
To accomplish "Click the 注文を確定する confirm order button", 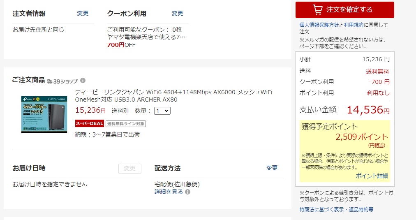I will [344, 10].
